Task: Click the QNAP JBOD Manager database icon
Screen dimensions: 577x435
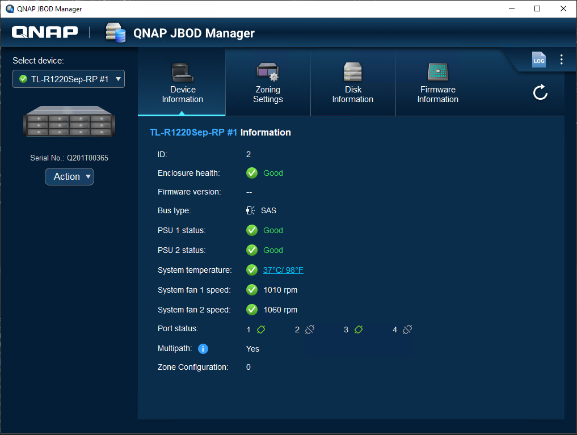Action: click(115, 33)
